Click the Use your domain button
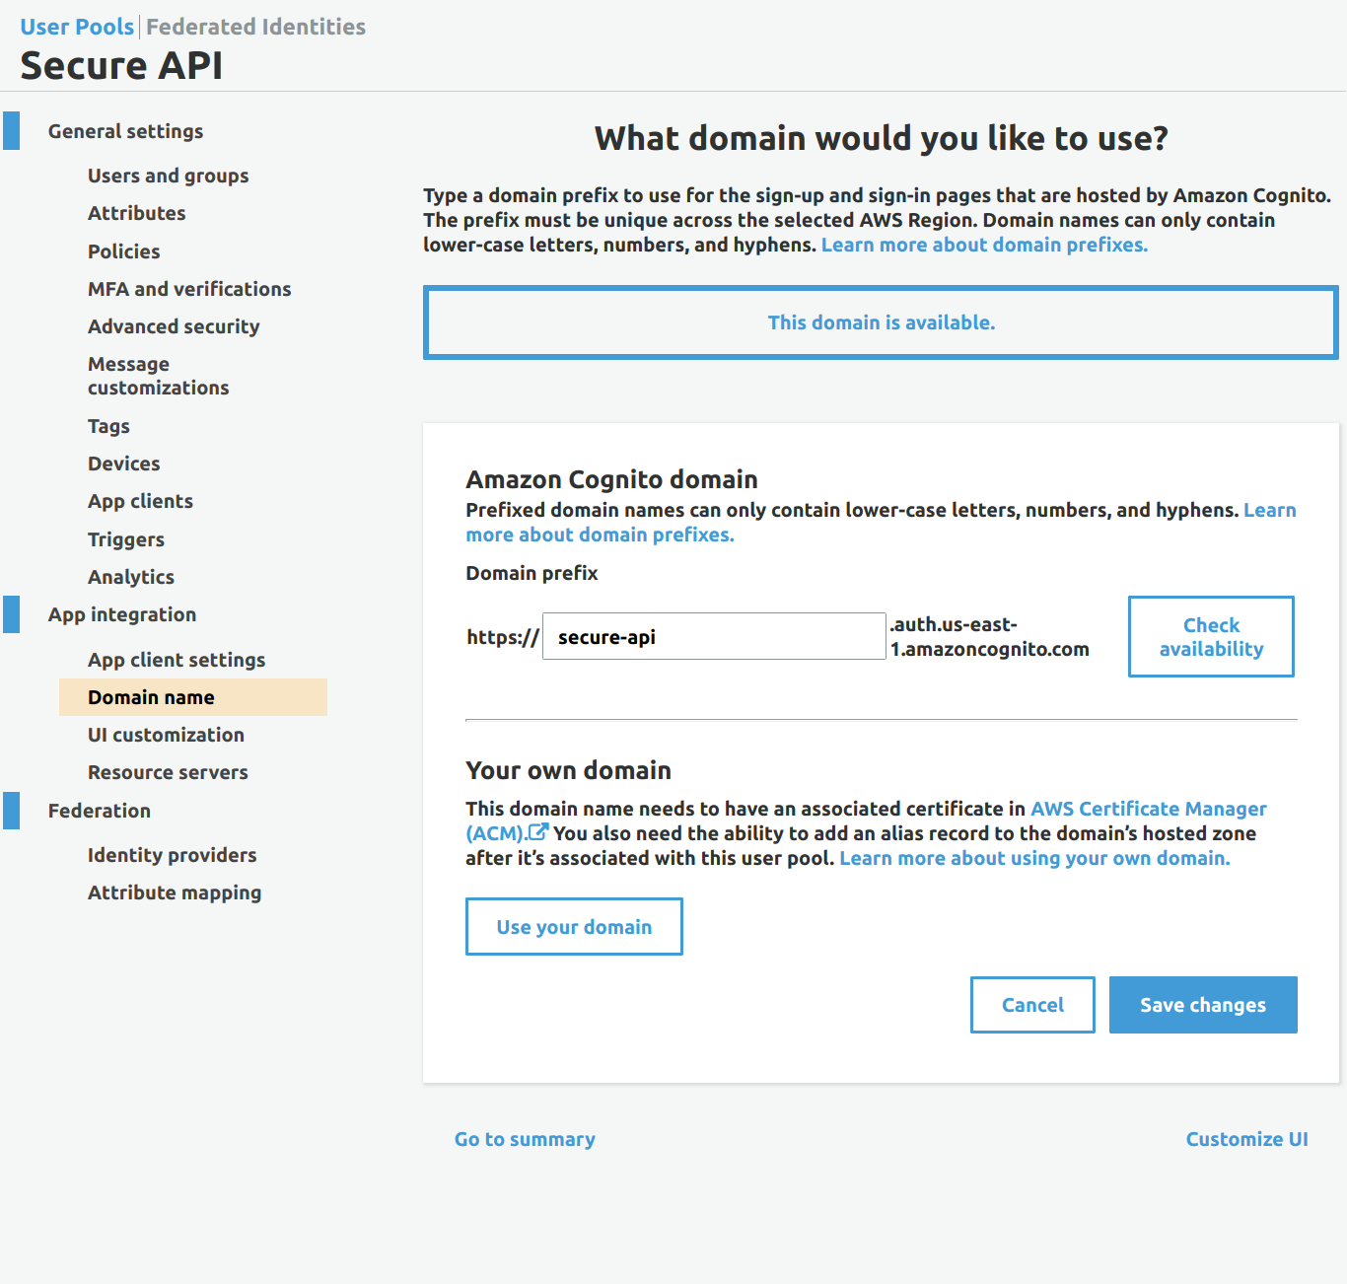 pyautogui.click(x=574, y=926)
